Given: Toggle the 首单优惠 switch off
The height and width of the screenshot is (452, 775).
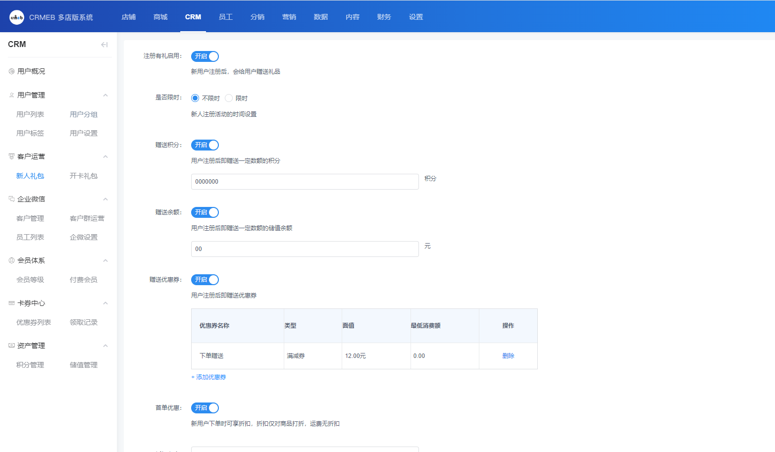Looking at the screenshot, I should pyautogui.click(x=205, y=408).
